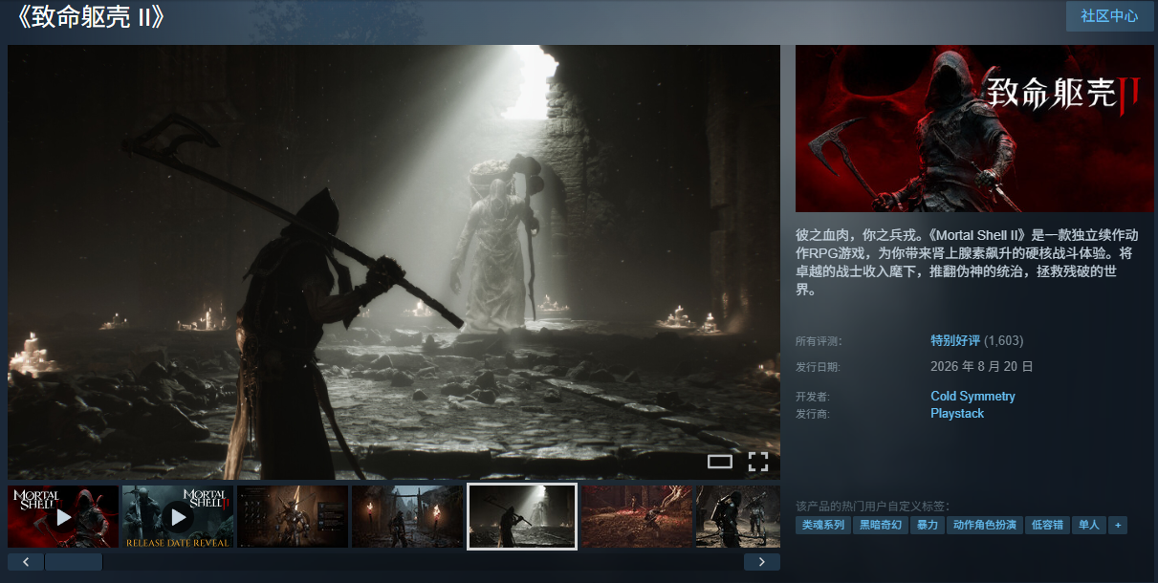Click the 该产品的热门用户自定义标签 heading
This screenshot has height=583, width=1158.
click(873, 506)
